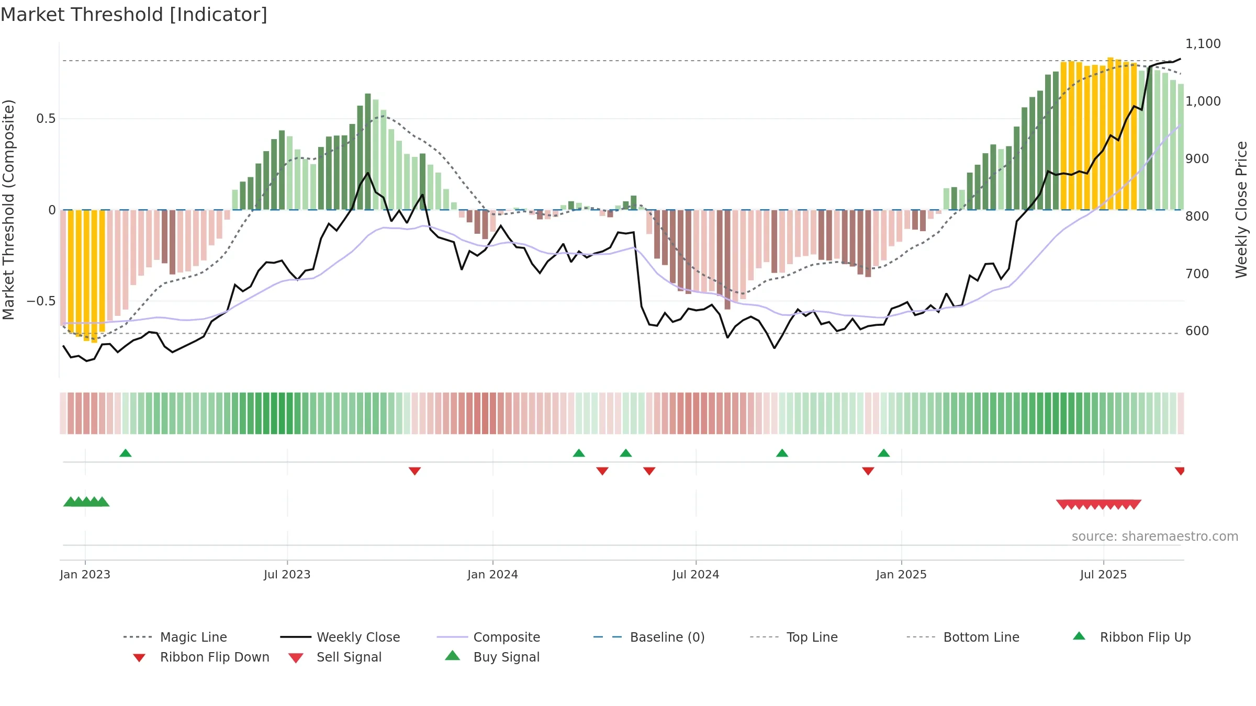Click the 0.5 left axis label
Viewport: 1256px width, 706px height.
click(46, 119)
